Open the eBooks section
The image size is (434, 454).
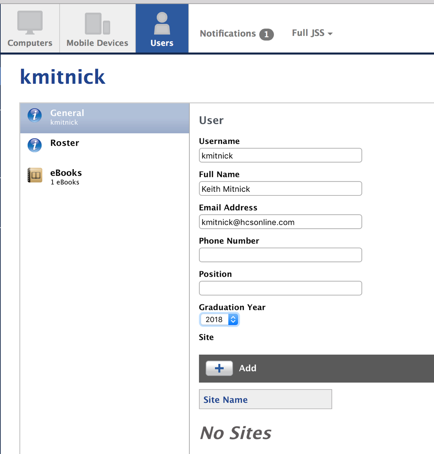105,178
